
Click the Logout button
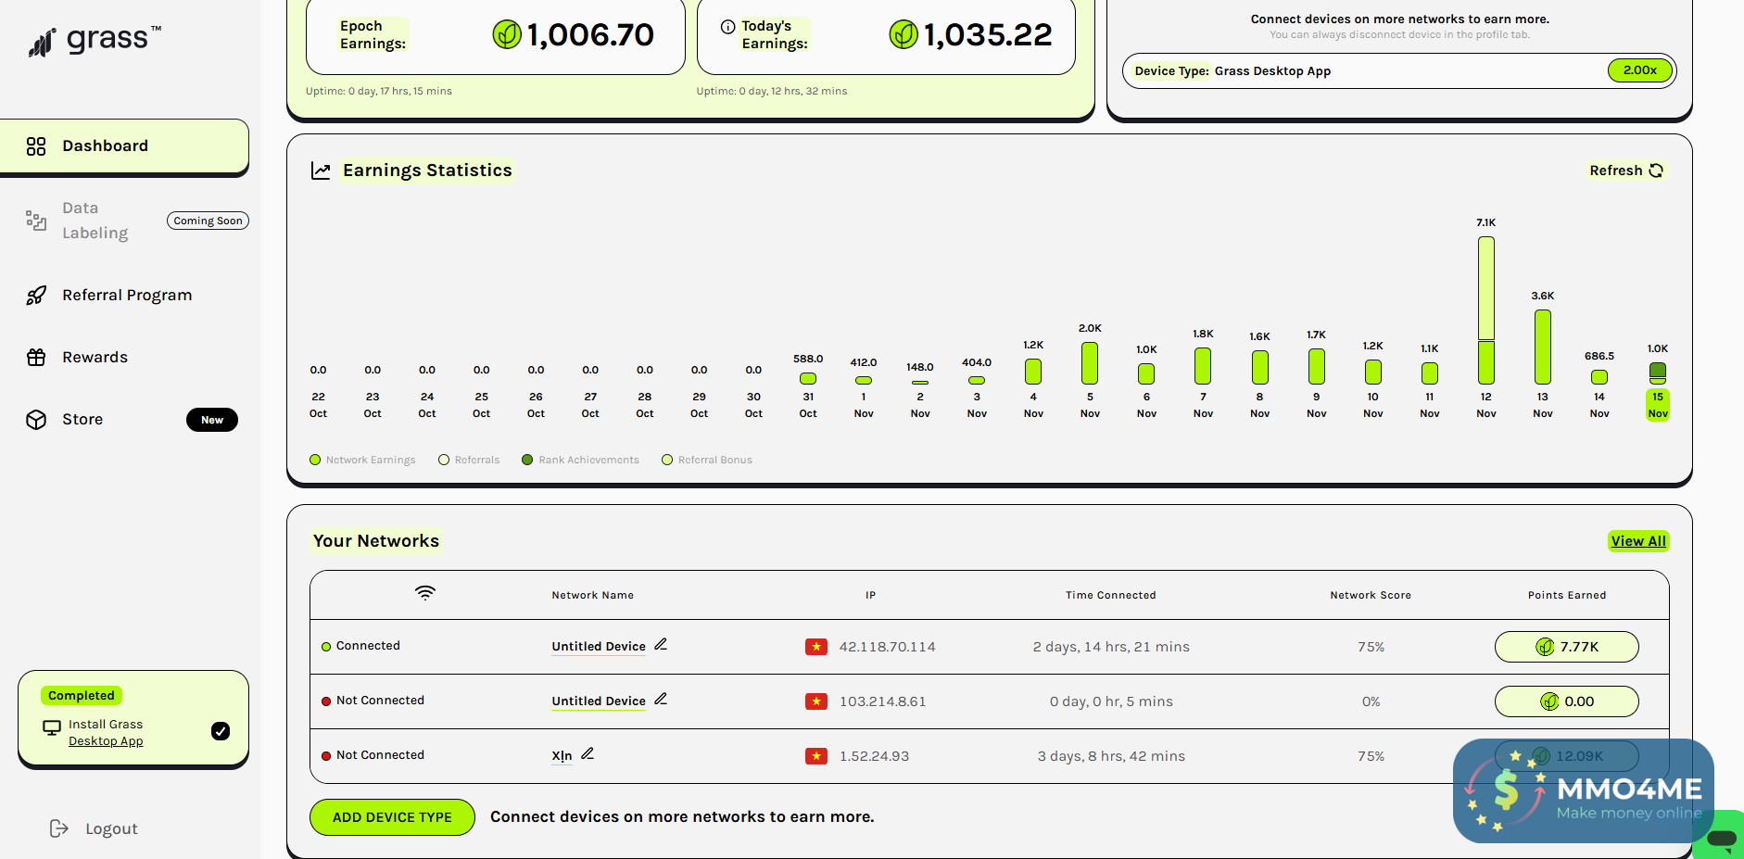(x=94, y=828)
